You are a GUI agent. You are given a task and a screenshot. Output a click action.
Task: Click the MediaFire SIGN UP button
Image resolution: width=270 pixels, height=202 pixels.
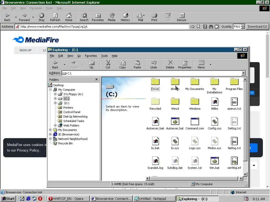click(x=26, y=50)
